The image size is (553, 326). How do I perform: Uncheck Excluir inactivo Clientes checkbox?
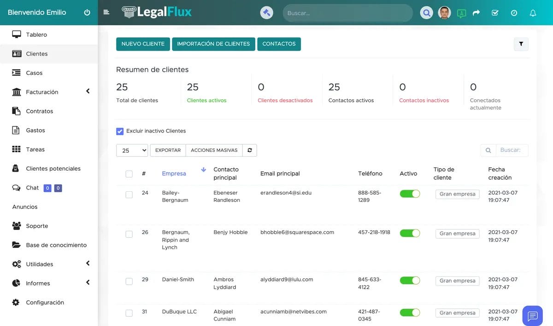coord(120,131)
